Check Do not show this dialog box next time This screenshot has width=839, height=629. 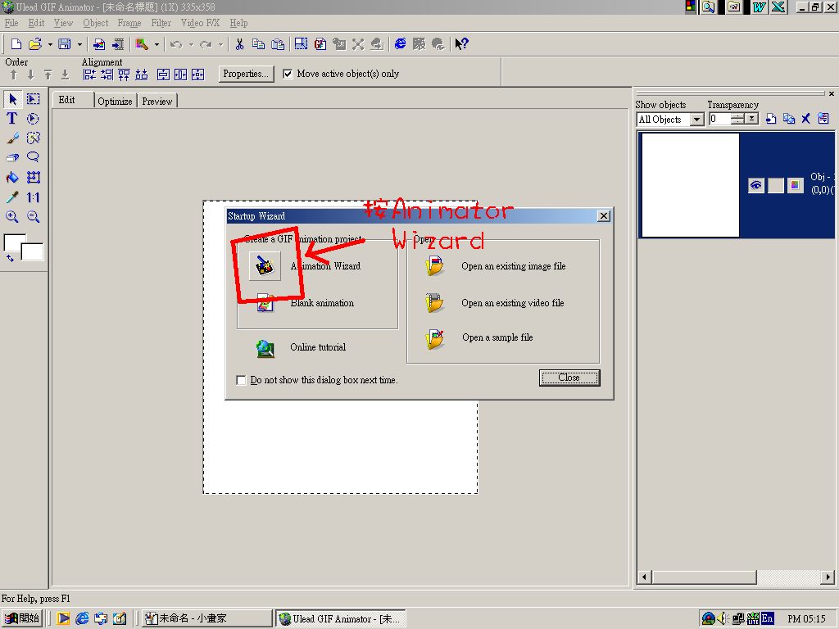(241, 380)
